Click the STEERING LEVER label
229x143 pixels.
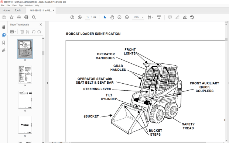[x=97, y=89]
